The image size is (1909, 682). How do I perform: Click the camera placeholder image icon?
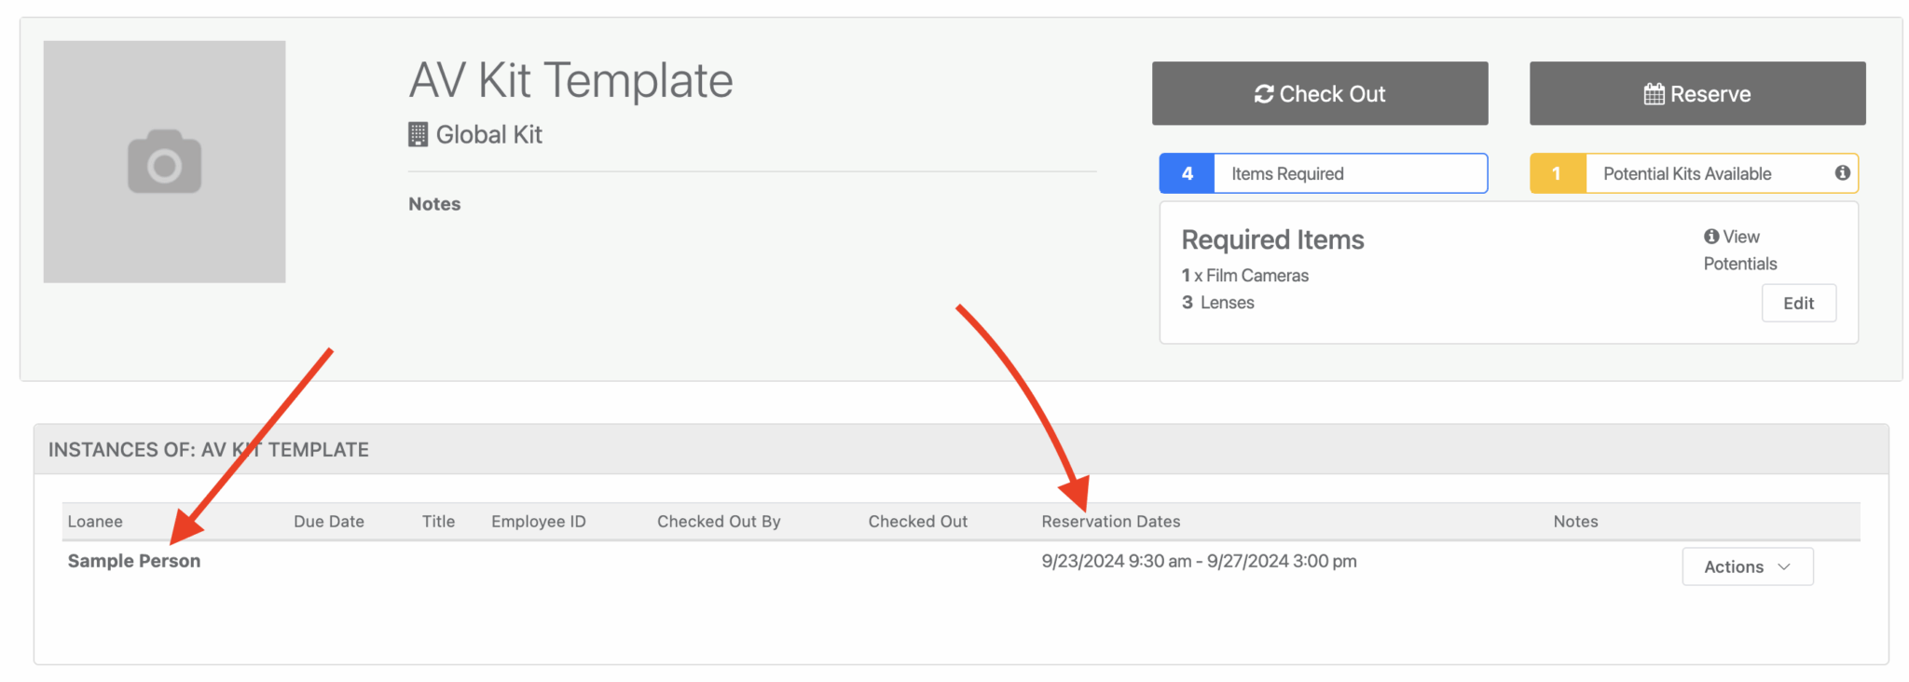tap(164, 162)
